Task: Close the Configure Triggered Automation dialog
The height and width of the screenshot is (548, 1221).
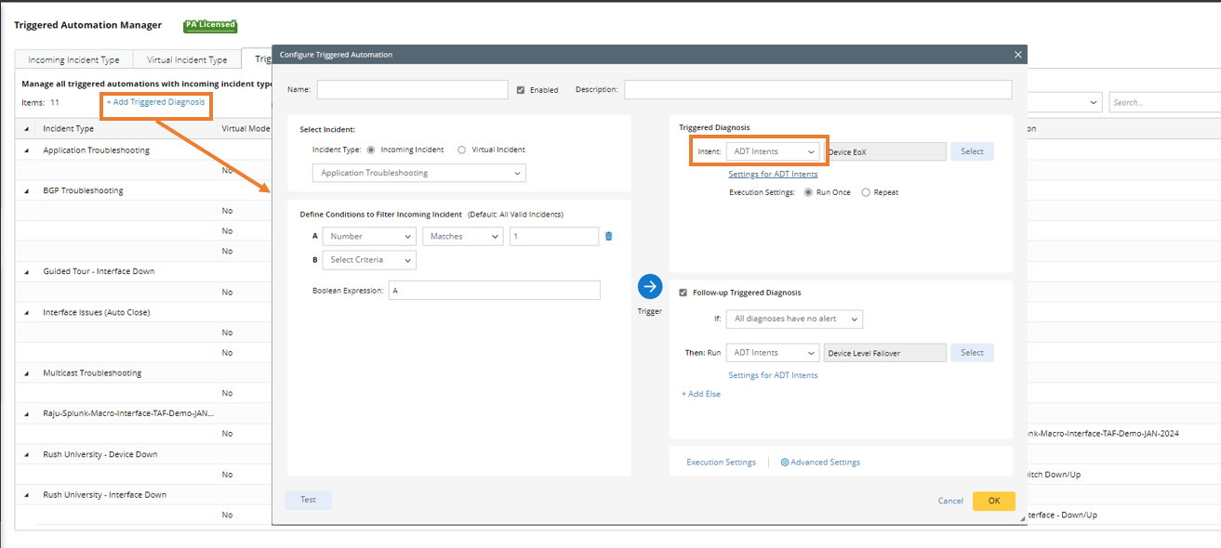Action: tap(1017, 55)
